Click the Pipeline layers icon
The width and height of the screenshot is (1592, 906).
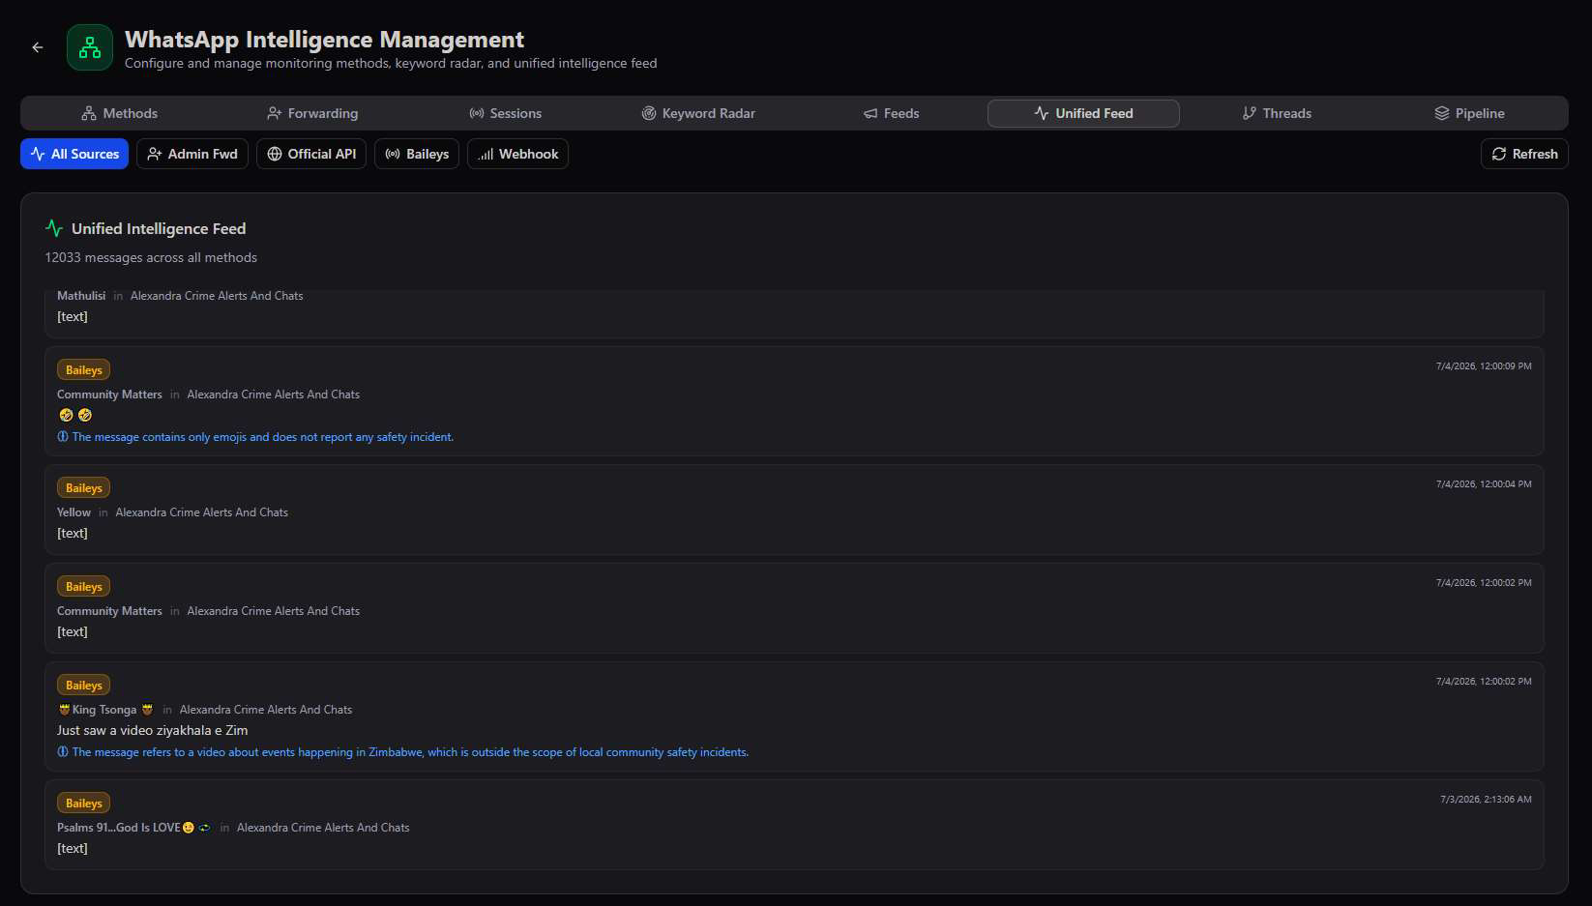(1442, 113)
